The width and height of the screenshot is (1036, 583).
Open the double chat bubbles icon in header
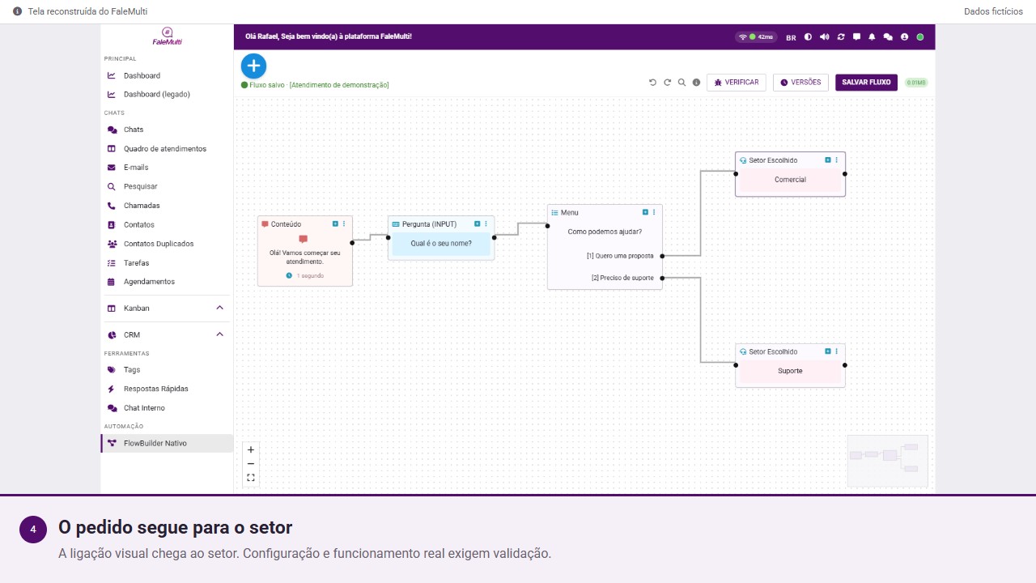888,37
